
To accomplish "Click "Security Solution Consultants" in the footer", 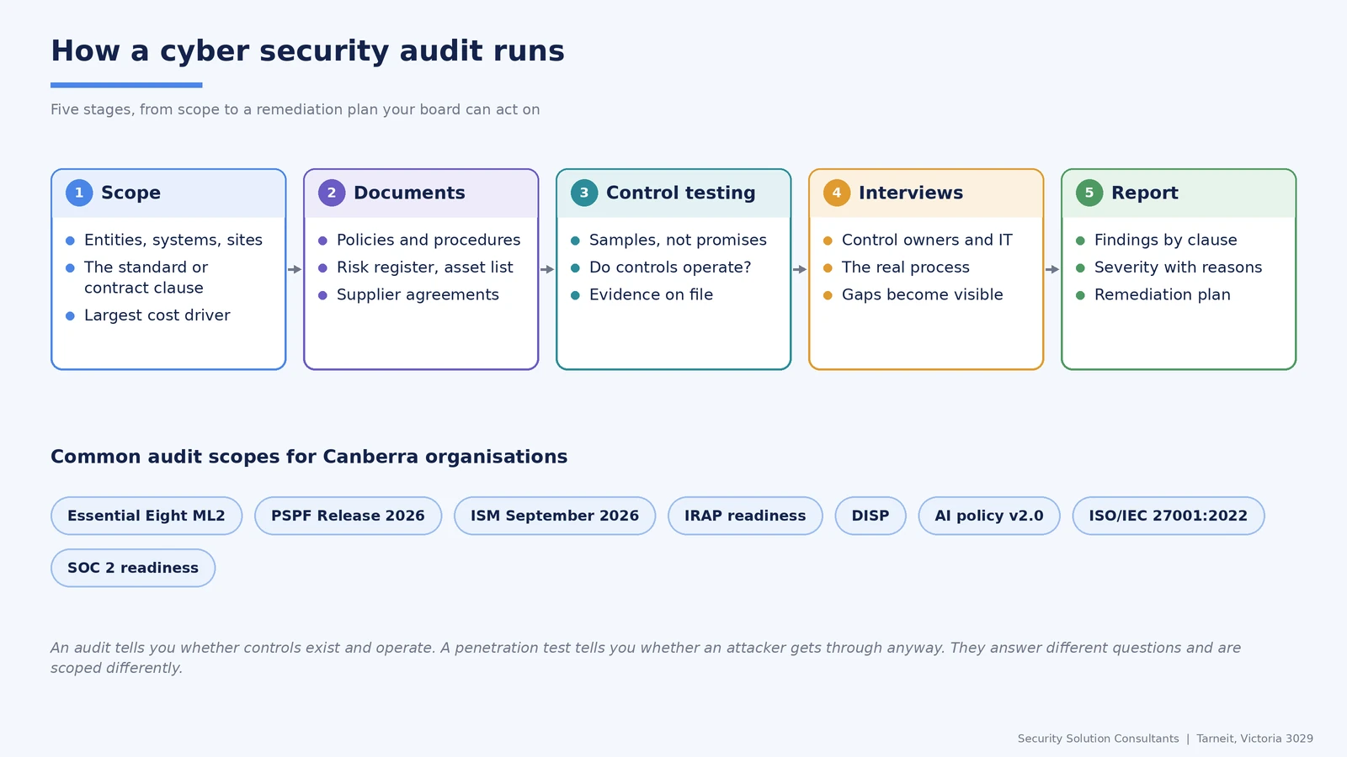I will pos(1098,738).
